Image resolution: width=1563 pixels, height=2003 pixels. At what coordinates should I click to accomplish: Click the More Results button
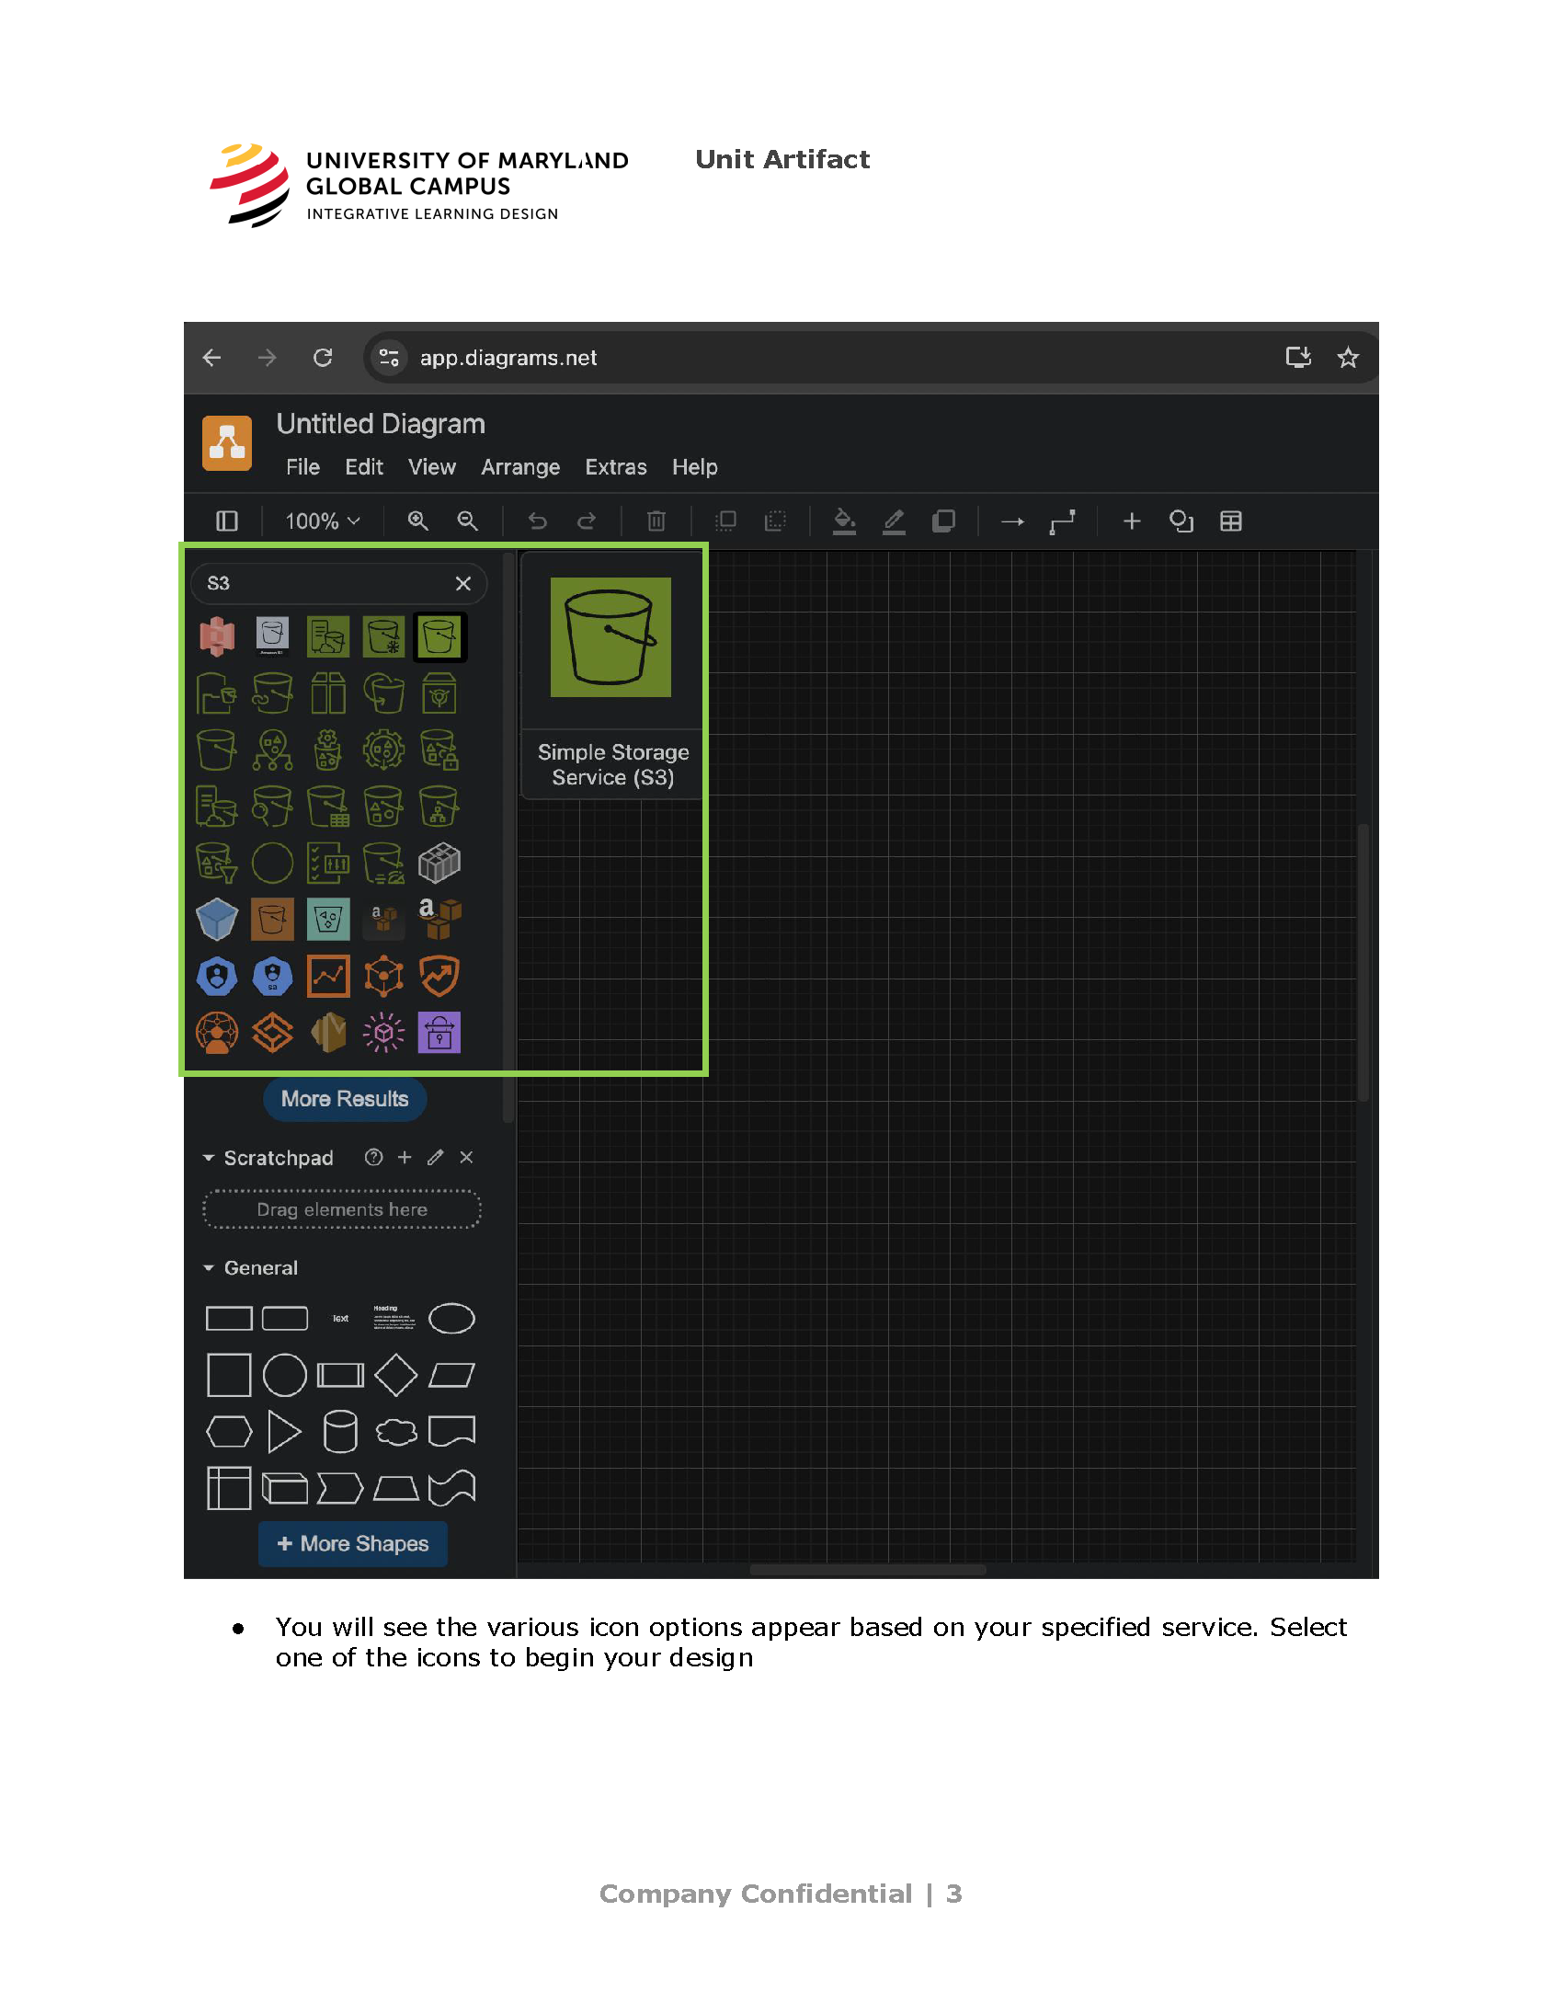(345, 1099)
